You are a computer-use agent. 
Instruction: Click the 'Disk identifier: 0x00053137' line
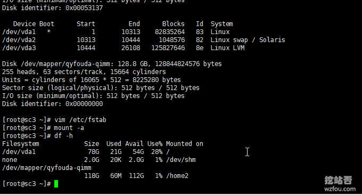[x=52, y=8]
